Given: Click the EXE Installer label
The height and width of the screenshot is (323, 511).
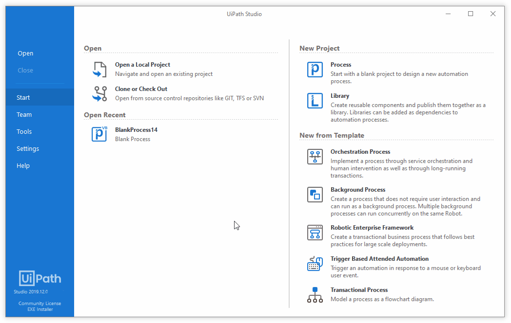Looking at the screenshot, I should (40, 309).
